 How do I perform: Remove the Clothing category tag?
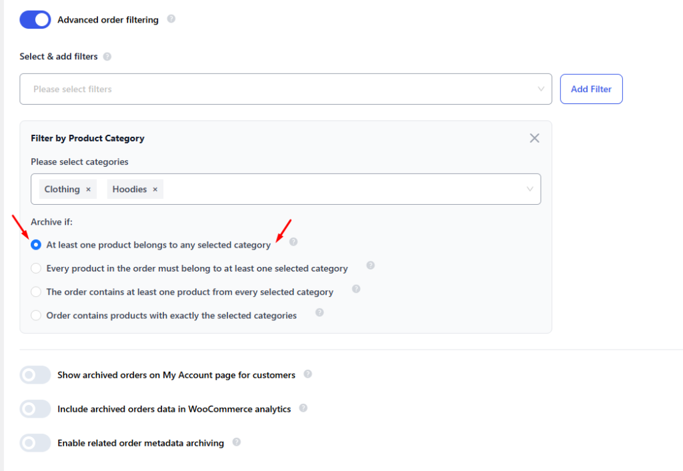tap(89, 189)
